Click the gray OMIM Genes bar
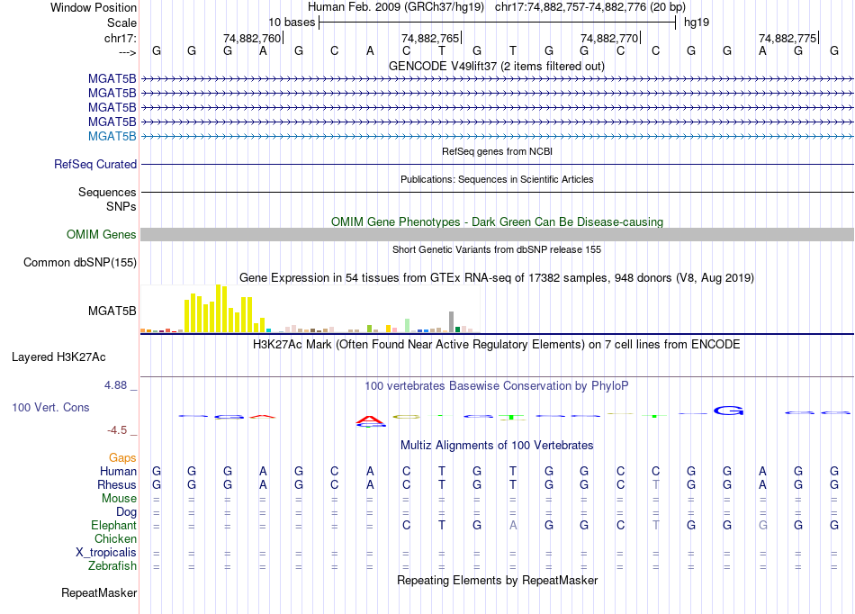 coord(497,234)
